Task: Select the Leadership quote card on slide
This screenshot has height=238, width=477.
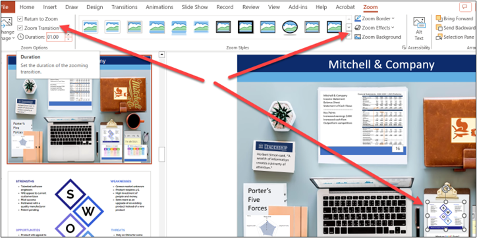Action: click(x=274, y=156)
